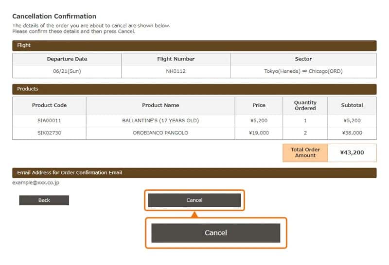
Task: Click the OROBIANCO PANGOLO product name
Action: click(160, 132)
